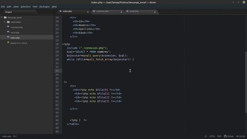This screenshot has height=139, width=247.
Task: Change the LF line ending setting
Action: [x=206, y=136]
